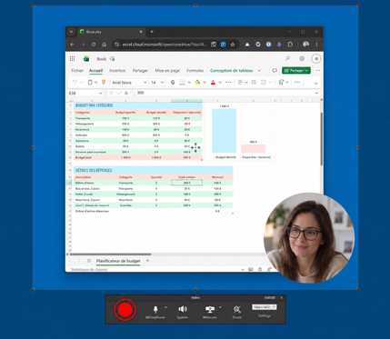Viewport: 390px width, 339px height.
Task: Switch to the Accueil tab
Action: pos(95,70)
